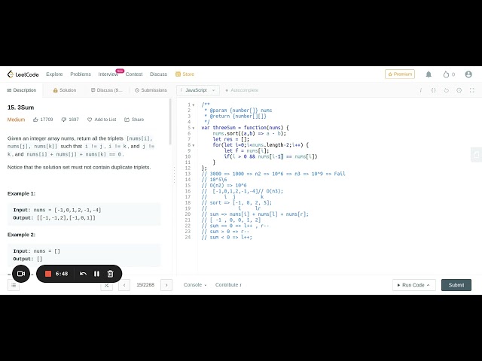
Task: Go to previous problem arrow
Action: pos(124,285)
